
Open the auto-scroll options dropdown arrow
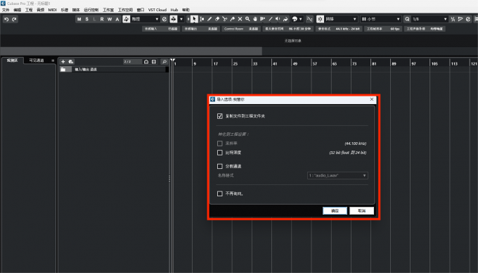(x=181, y=19)
